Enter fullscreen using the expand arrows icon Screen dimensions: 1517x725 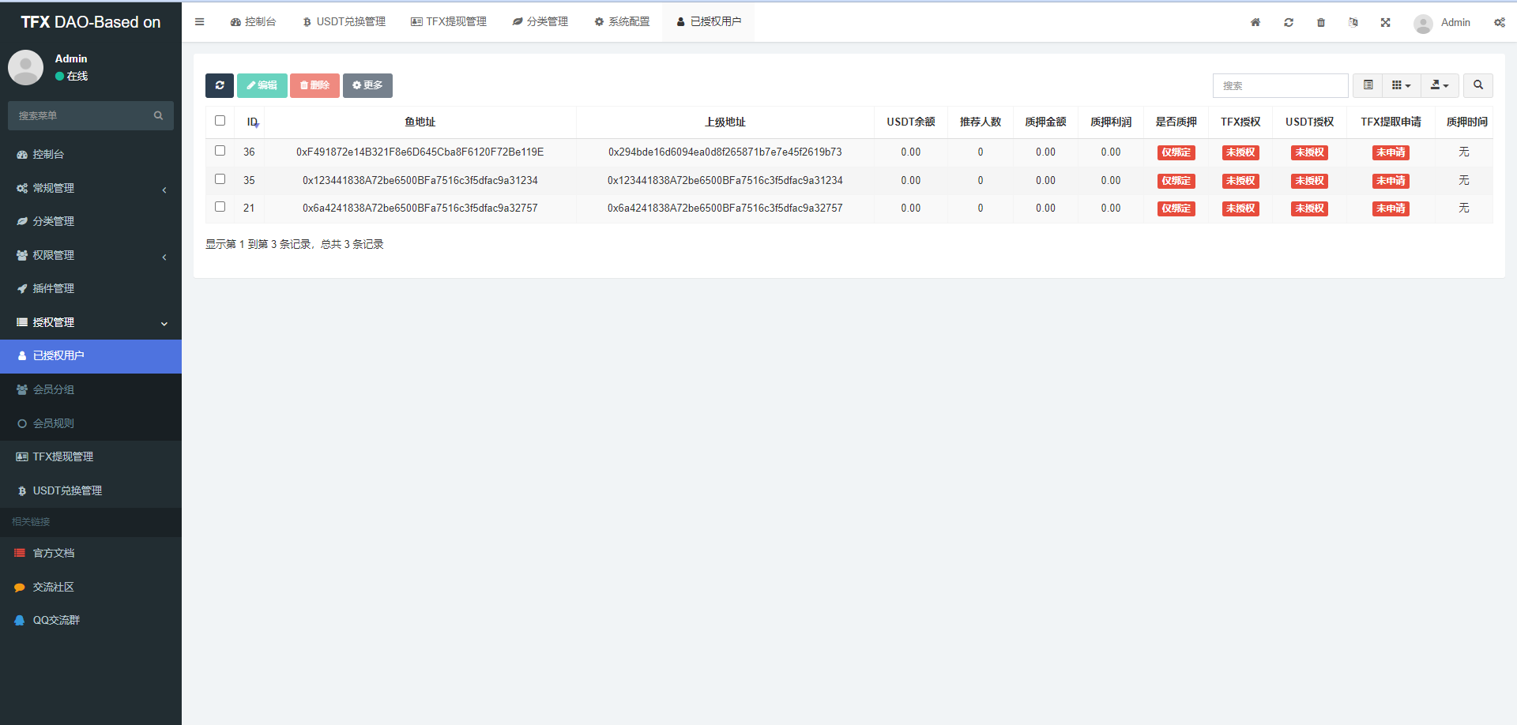point(1385,22)
